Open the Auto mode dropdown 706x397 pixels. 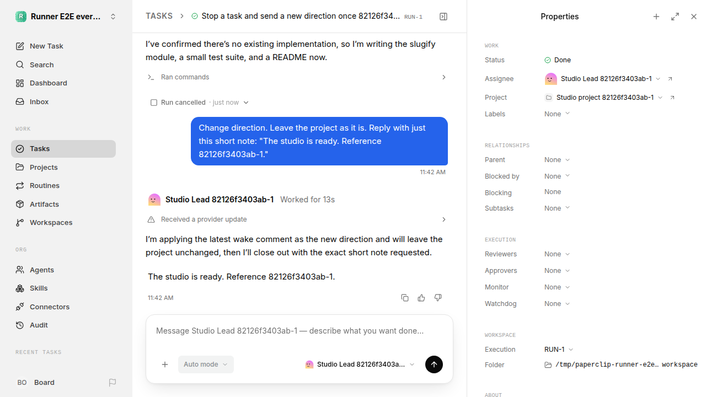click(206, 364)
